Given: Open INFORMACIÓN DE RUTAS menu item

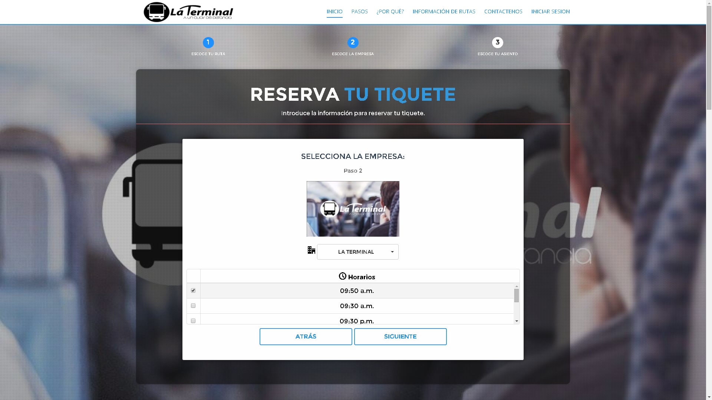Looking at the screenshot, I should 444,11.
